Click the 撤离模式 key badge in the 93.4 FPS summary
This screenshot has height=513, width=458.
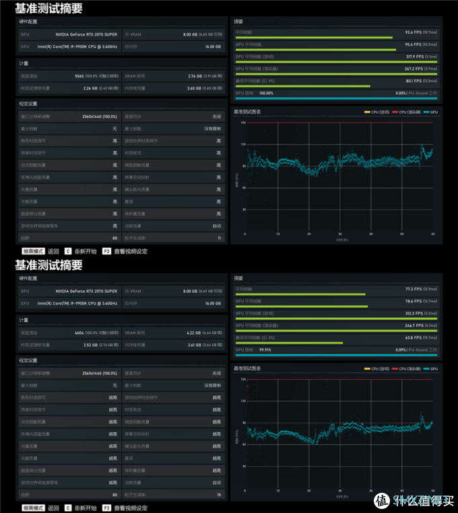point(33,251)
